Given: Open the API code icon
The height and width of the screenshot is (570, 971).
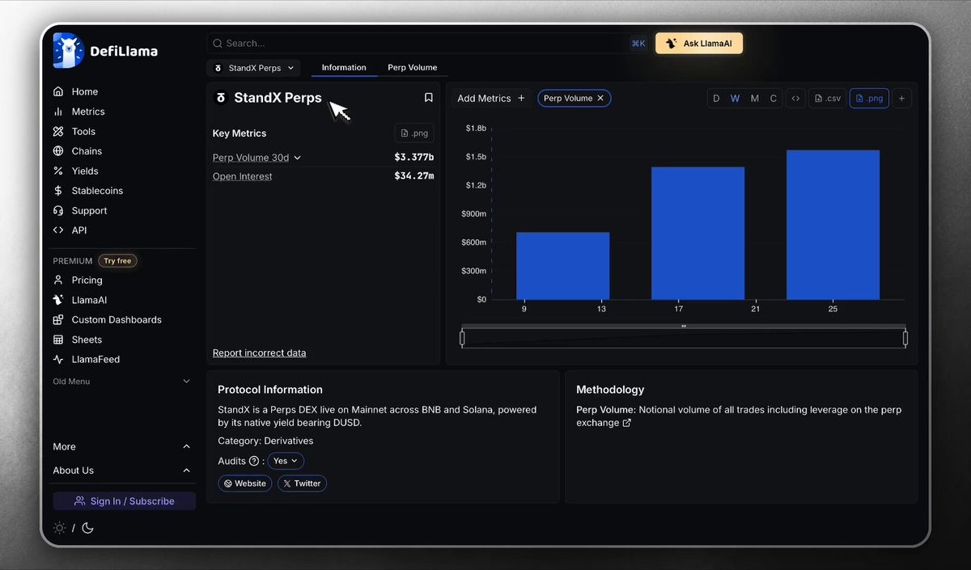Looking at the screenshot, I should [x=58, y=230].
